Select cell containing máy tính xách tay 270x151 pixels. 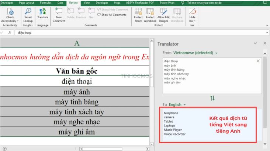[75, 112]
